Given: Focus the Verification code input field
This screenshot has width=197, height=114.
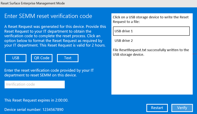Looking at the screenshot, I should tap(35, 84).
